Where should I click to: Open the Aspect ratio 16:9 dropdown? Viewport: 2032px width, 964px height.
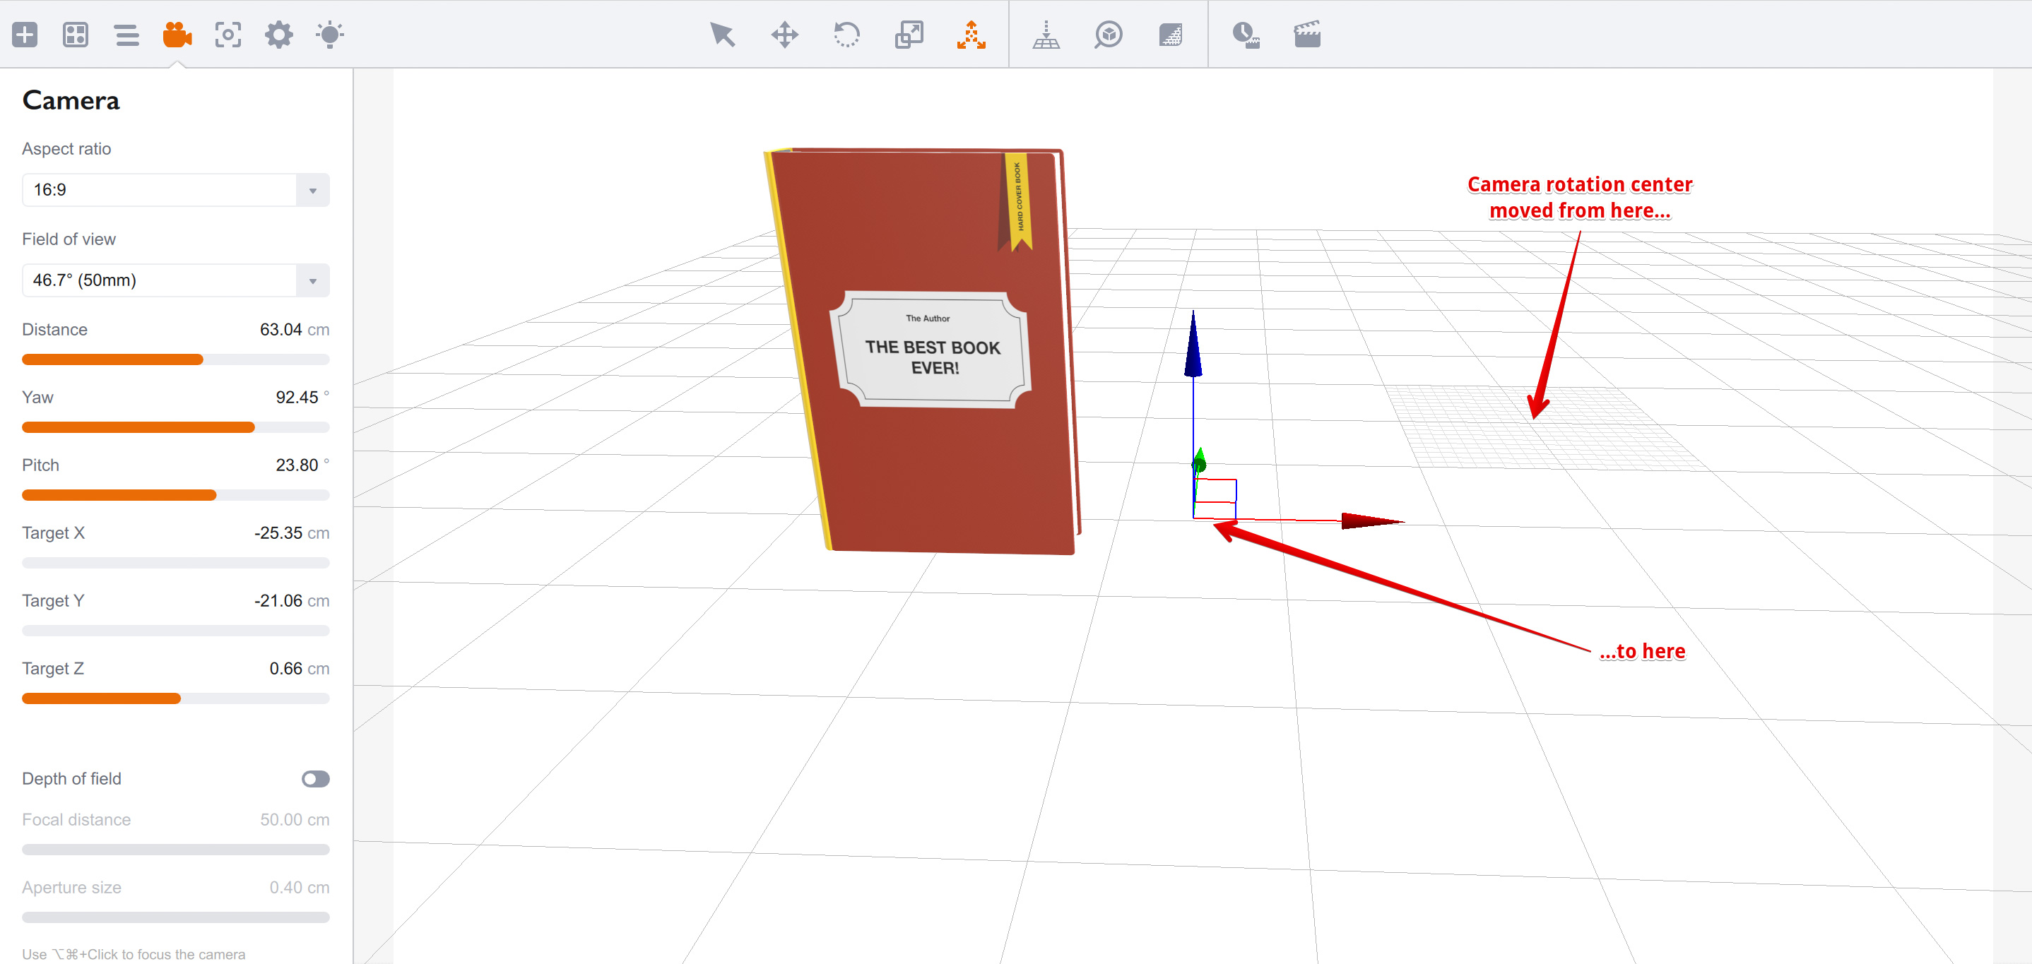(x=175, y=190)
